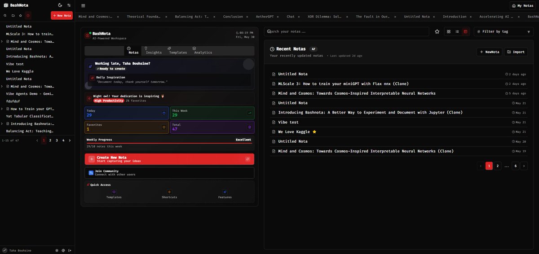The width and height of the screenshot is (539, 254).
Task: Open Features under Quick Access
Action: pos(225,194)
